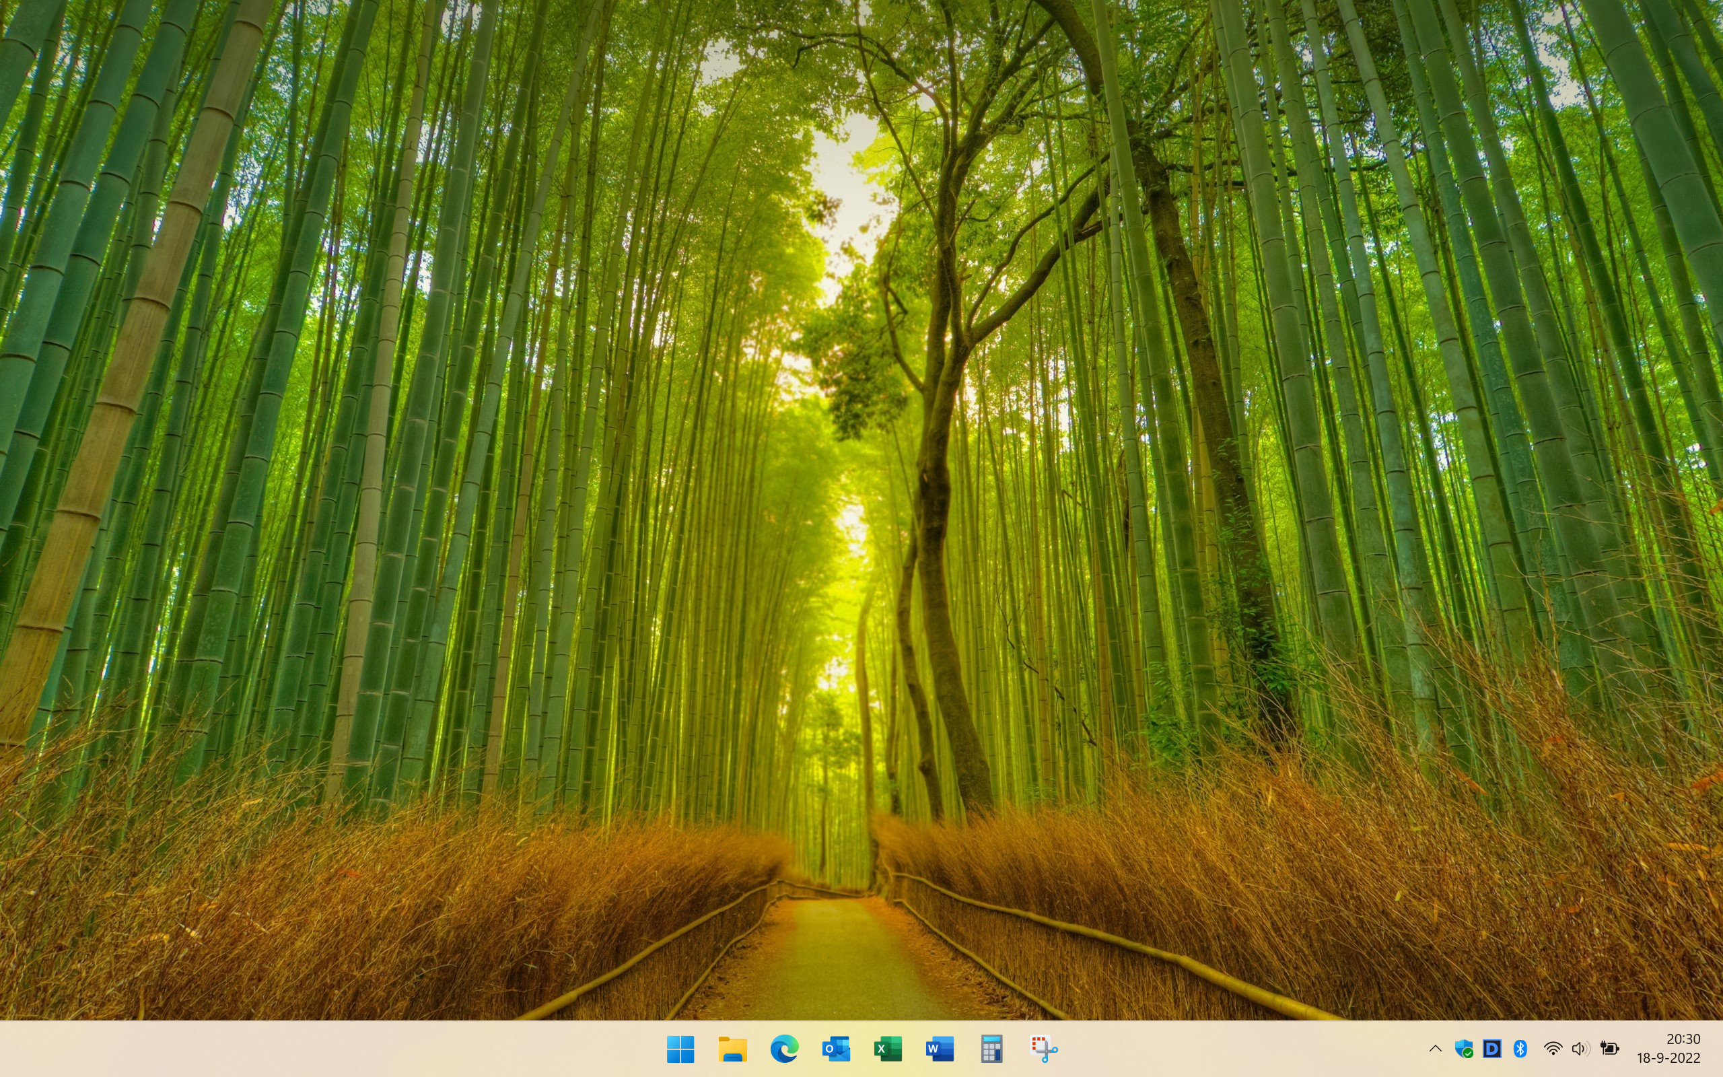Image resolution: width=1723 pixels, height=1077 pixels.
Task: Click the Wi-Fi network icon
Action: 1553,1049
